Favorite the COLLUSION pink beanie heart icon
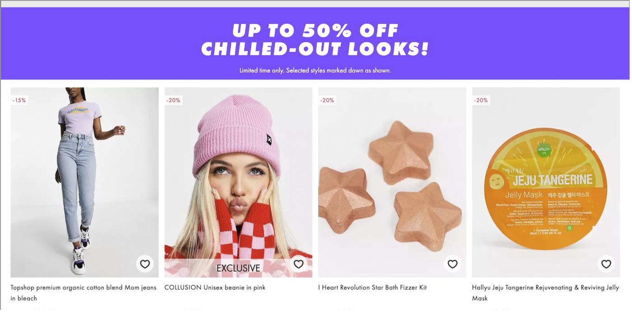 (298, 264)
